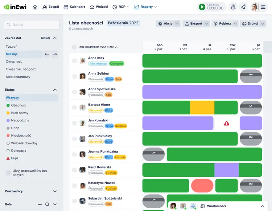
Task: Open the Raporty menu
Action: tap(145, 7)
